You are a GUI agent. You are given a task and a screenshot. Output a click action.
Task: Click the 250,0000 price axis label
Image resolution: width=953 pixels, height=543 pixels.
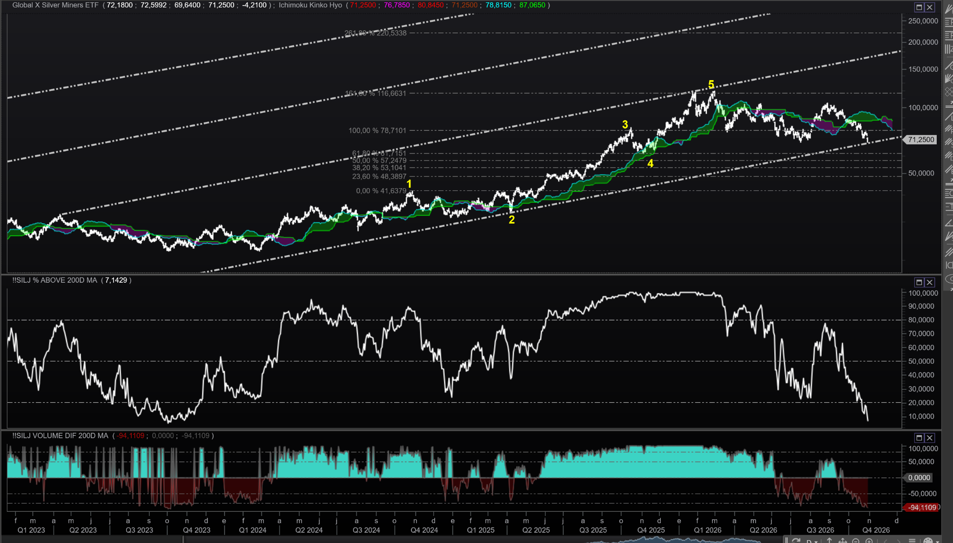coord(923,21)
